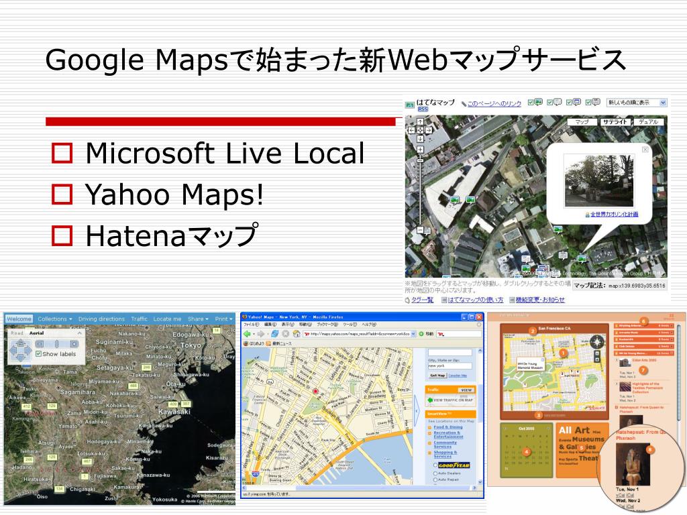Switch Live Local view to Road
687x515 pixels.
pos(17,333)
